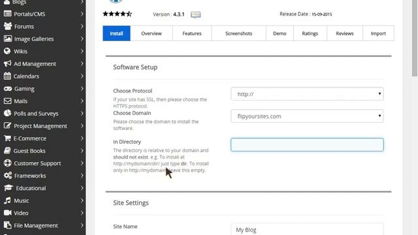Click the Customer Support lifebuoy icon
The width and height of the screenshot is (418, 235).
(7, 163)
